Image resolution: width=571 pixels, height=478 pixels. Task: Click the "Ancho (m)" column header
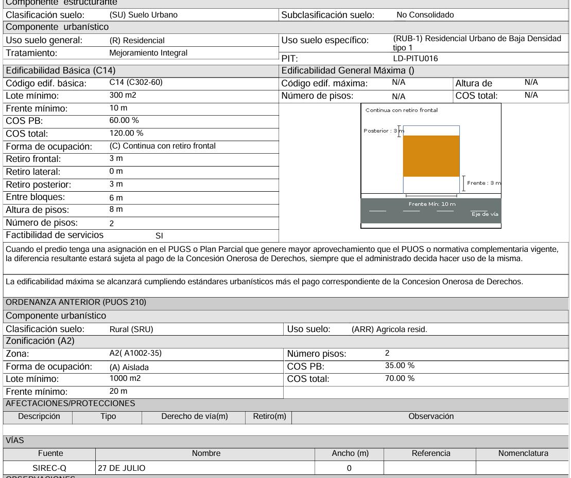tap(350, 453)
